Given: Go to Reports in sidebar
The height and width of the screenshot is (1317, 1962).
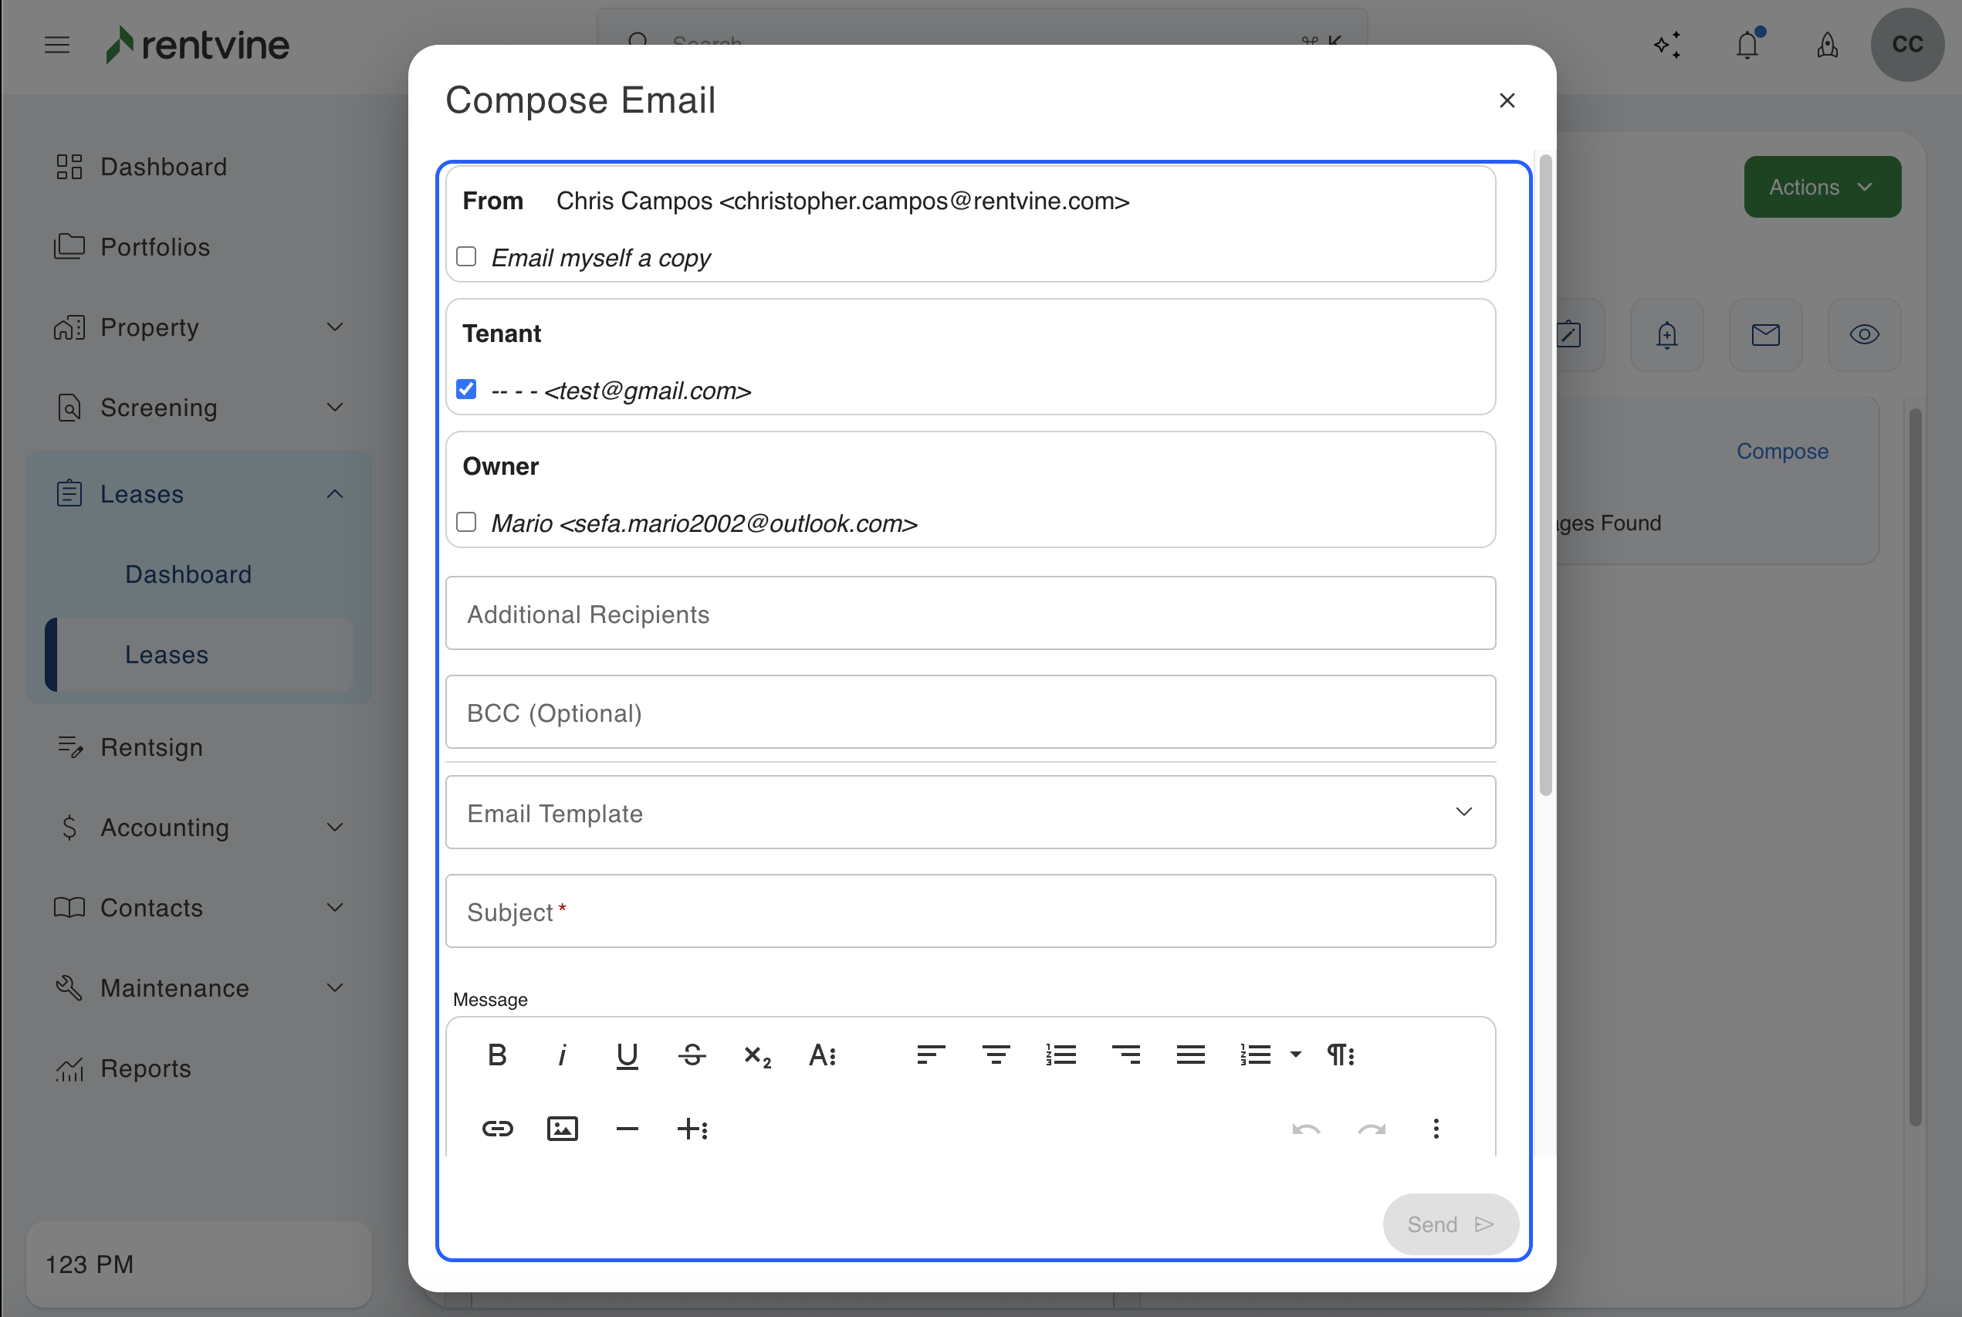Looking at the screenshot, I should tap(145, 1068).
